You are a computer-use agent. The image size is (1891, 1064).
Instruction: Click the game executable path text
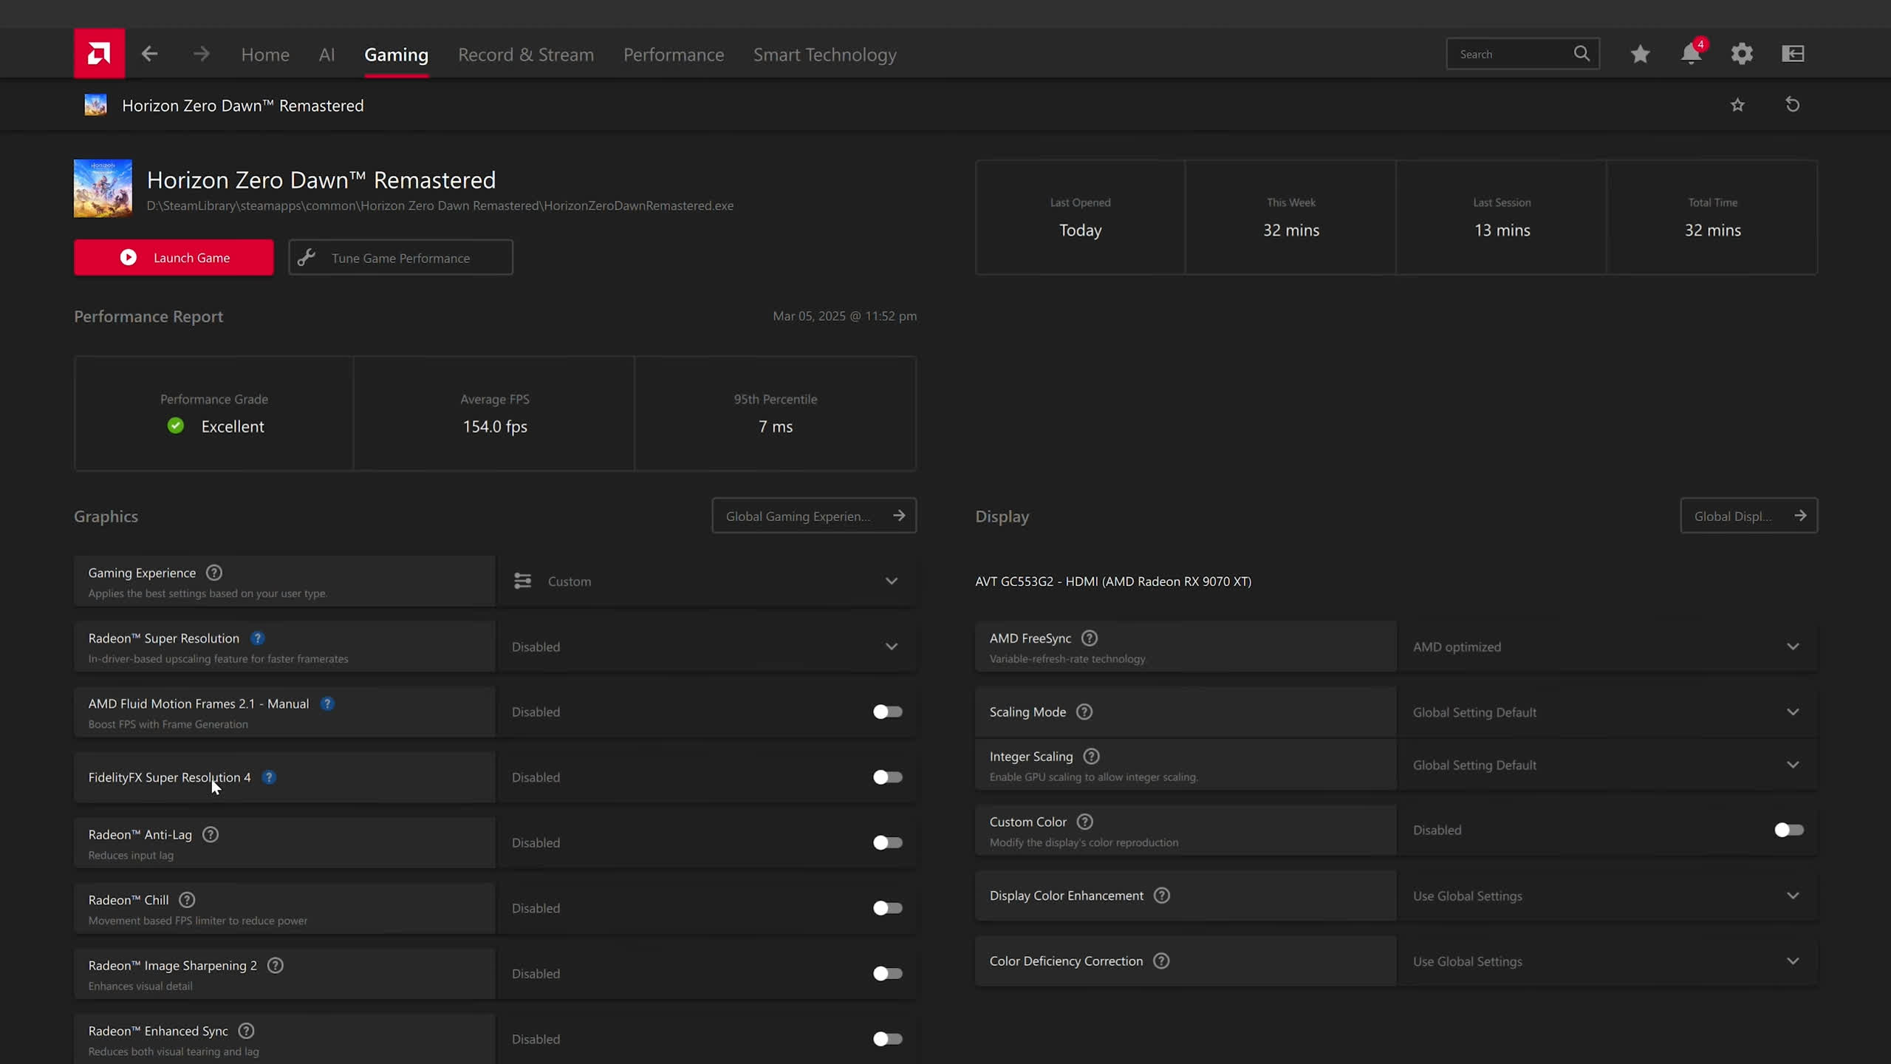click(x=440, y=205)
